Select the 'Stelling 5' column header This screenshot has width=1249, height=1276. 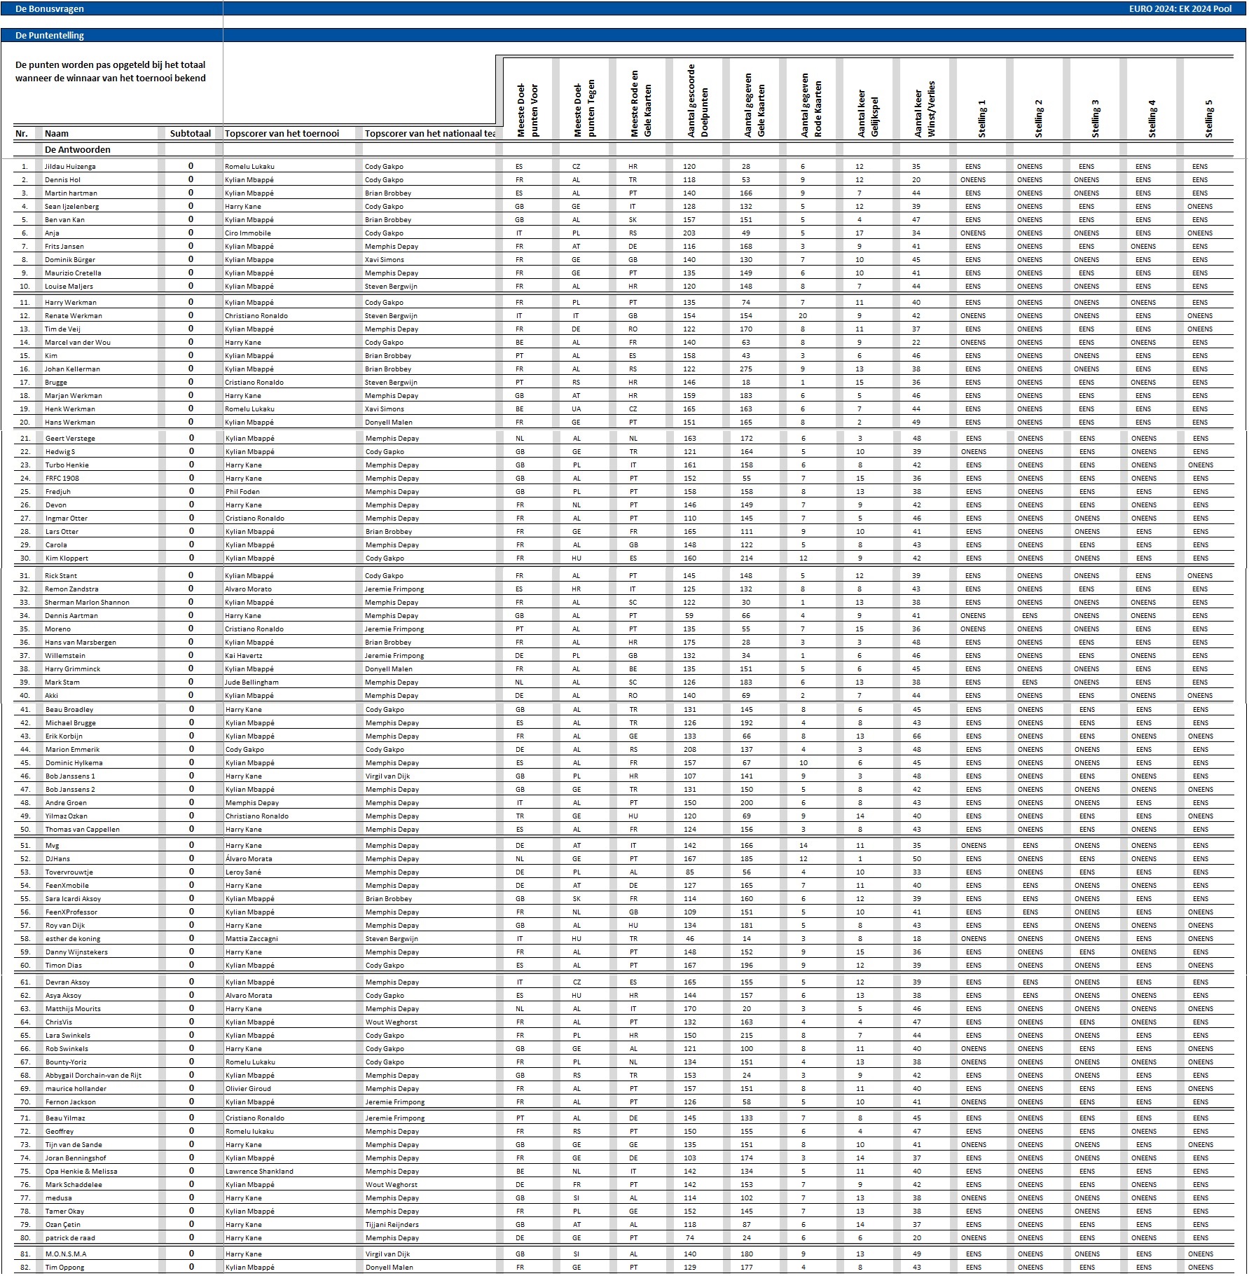[1208, 118]
